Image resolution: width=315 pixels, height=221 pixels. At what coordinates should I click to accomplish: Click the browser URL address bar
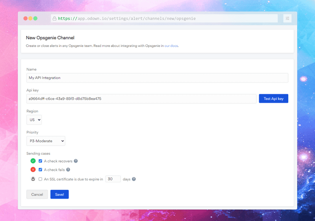(164, 19)
